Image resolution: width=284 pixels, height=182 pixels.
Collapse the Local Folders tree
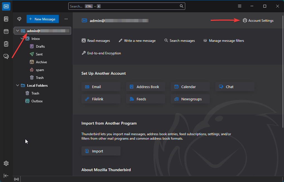tap(18, 85)
